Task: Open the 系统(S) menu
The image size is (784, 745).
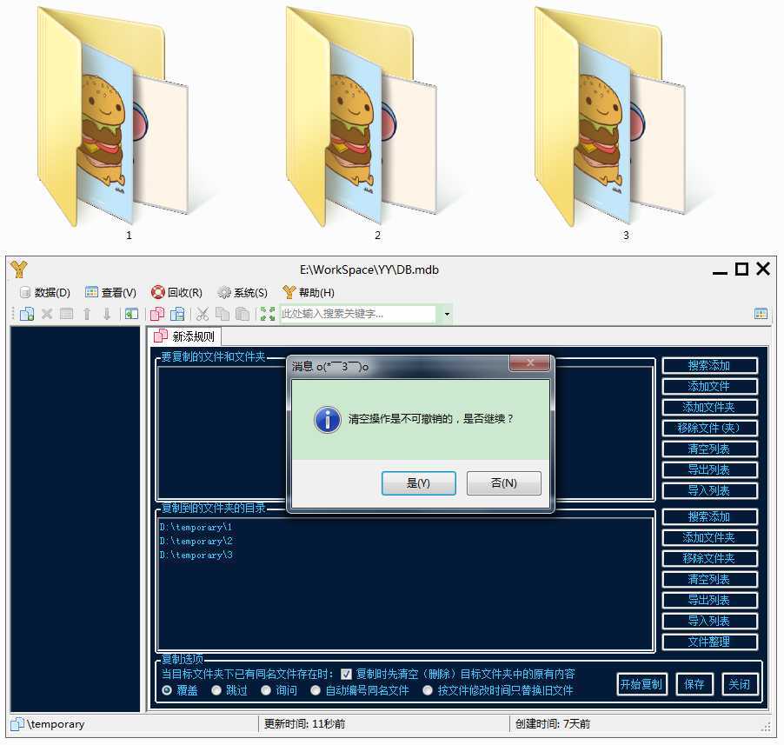Action: (x=243, y=292)
